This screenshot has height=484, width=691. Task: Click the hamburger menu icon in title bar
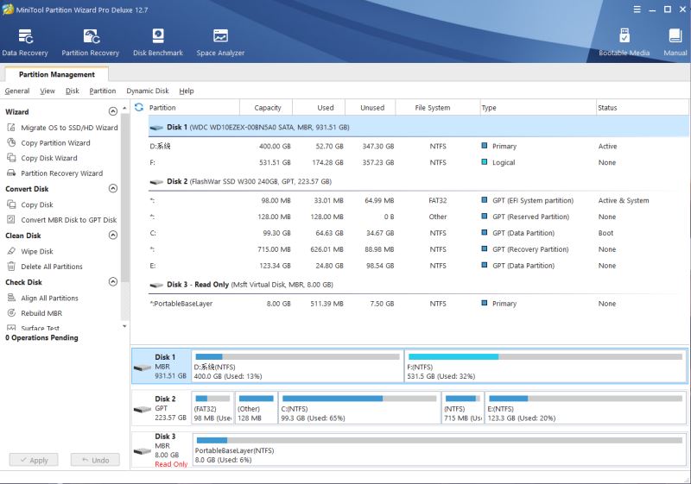(x=637, y=9)
